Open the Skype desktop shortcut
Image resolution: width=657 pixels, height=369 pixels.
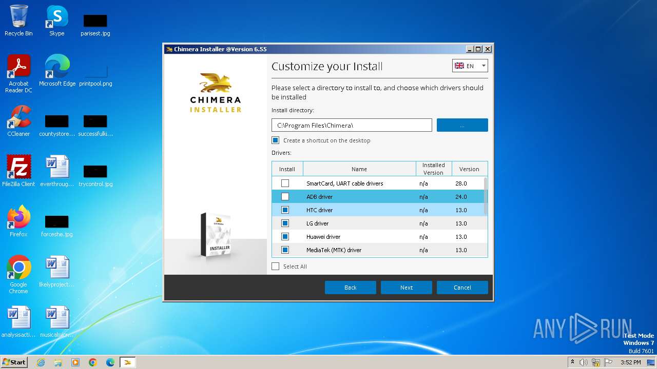coord(57,20)
